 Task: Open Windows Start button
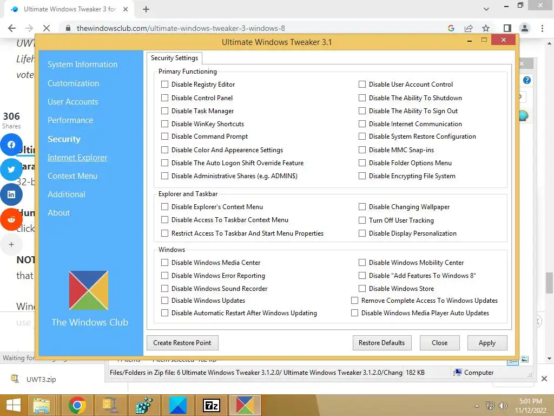(x=14, y=405)
